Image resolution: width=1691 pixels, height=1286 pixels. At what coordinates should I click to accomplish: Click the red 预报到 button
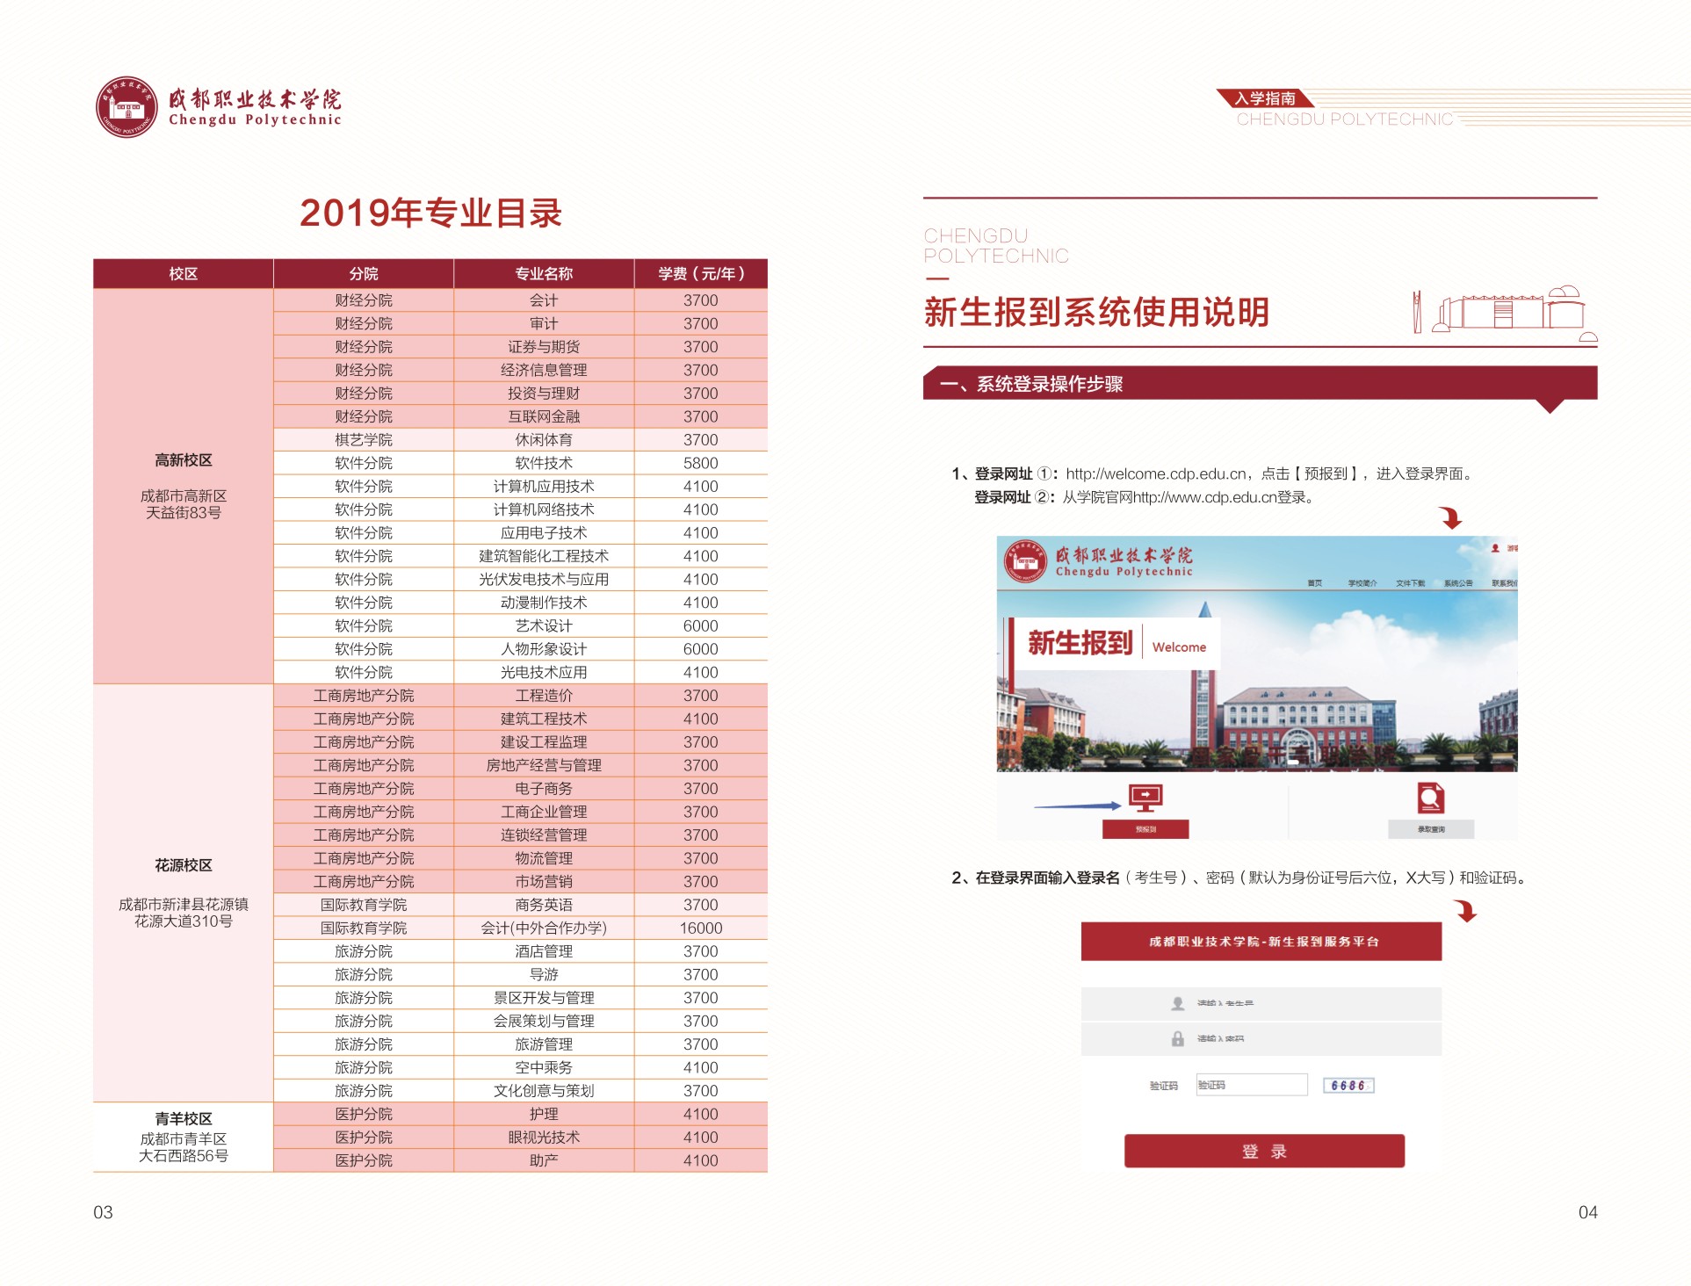point(1145,829)
